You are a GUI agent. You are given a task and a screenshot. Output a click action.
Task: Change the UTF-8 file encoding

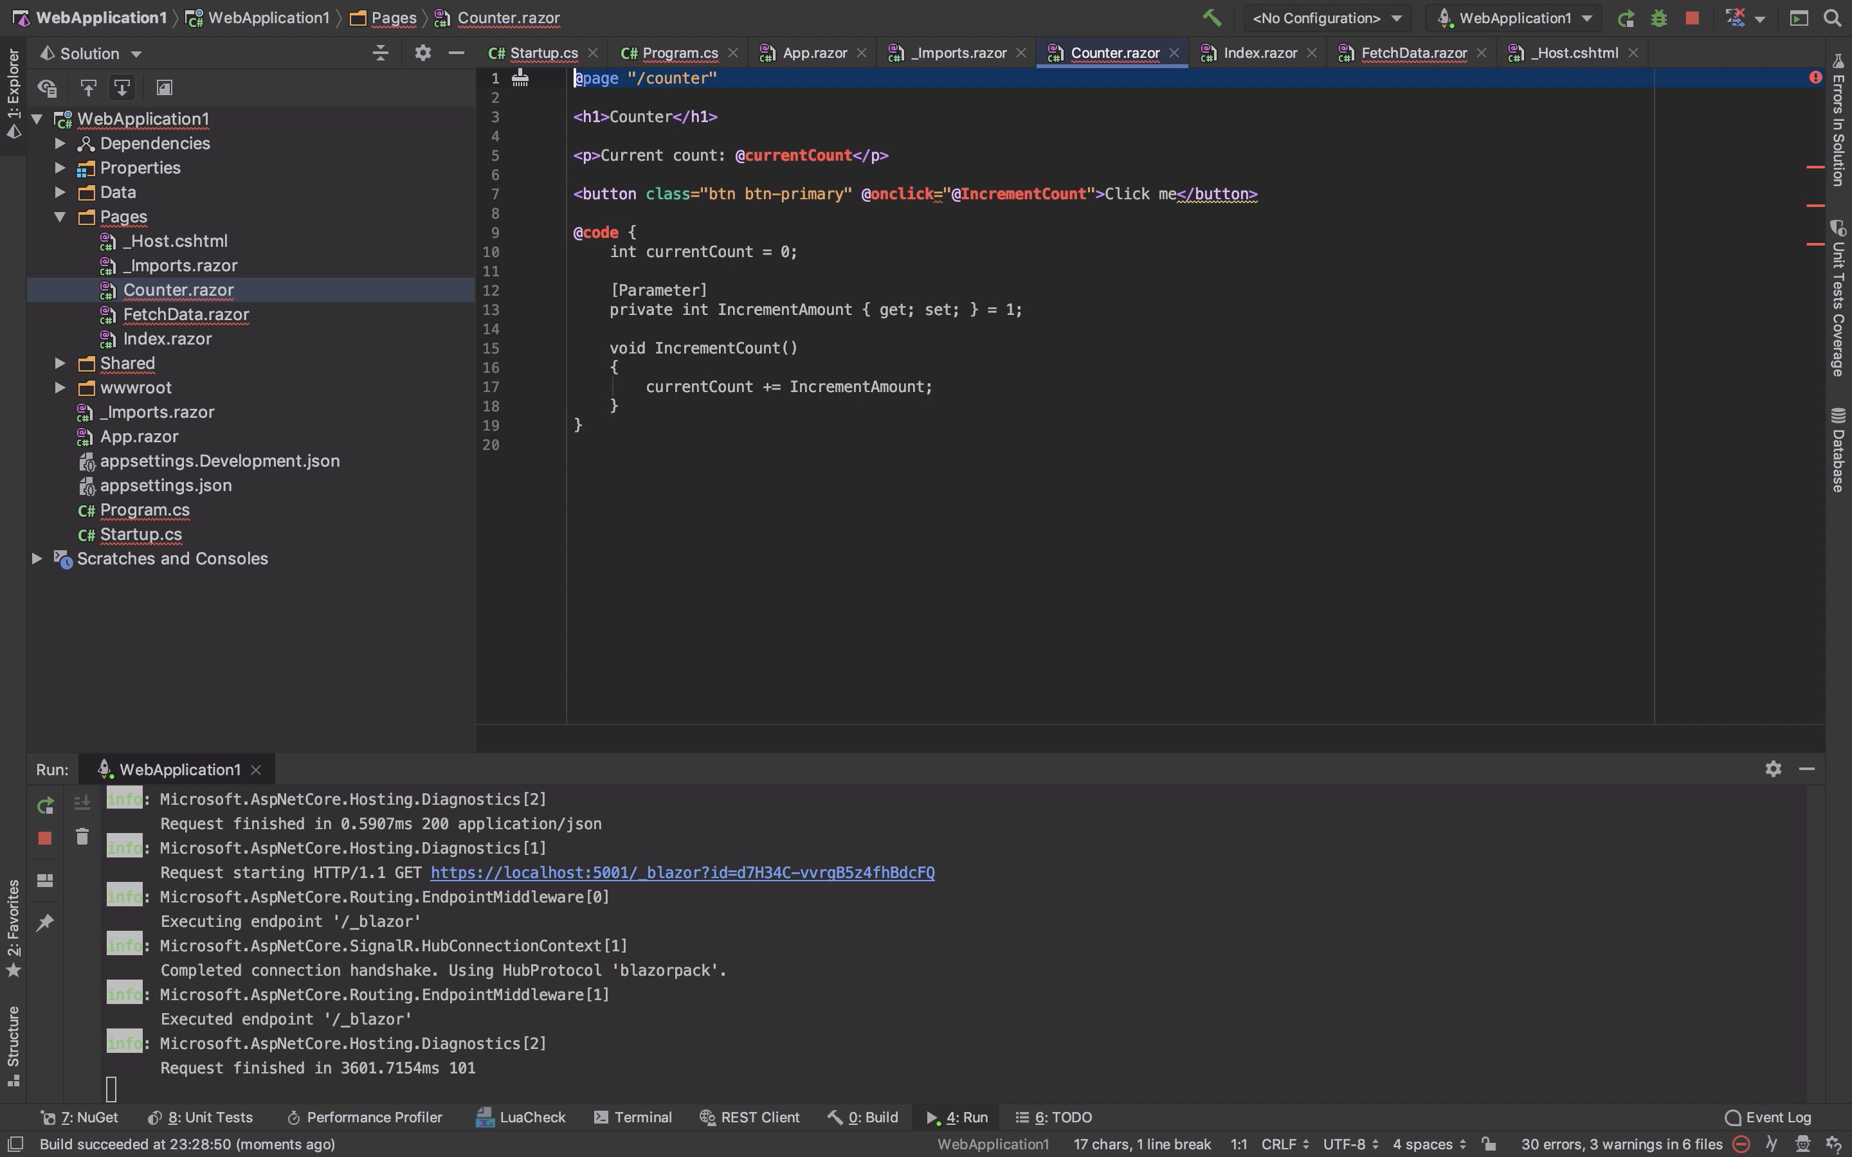1350,1144
